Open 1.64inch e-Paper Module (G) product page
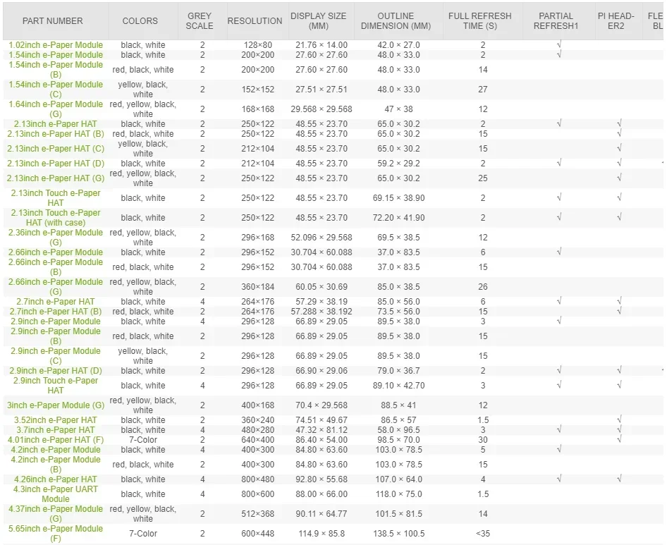 (x=56, y=109)
